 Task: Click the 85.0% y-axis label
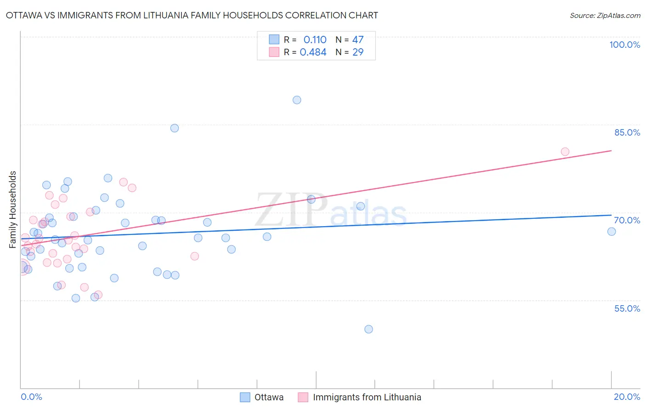point(627,132)
